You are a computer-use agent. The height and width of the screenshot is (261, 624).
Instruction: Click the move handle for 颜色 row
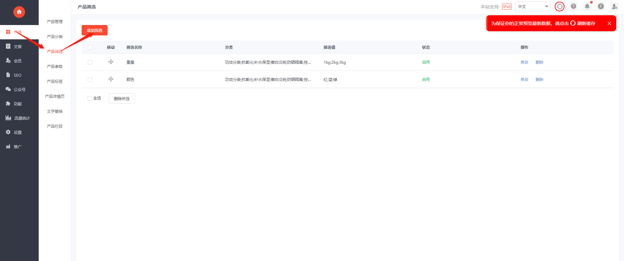(111, 79)
